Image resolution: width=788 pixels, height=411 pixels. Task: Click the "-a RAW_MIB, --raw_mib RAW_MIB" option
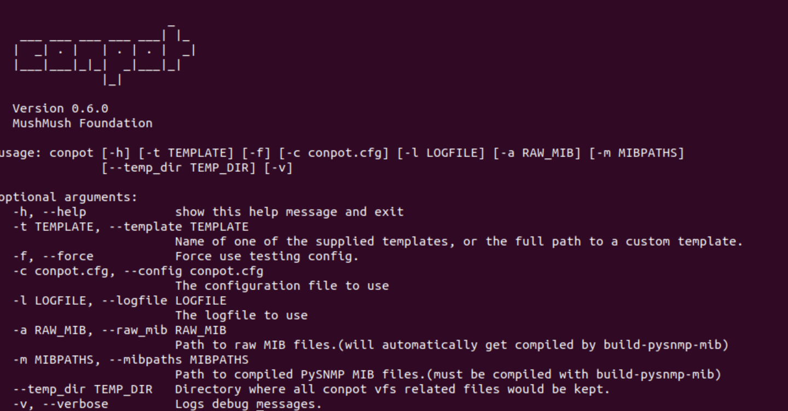pos(119,330)
